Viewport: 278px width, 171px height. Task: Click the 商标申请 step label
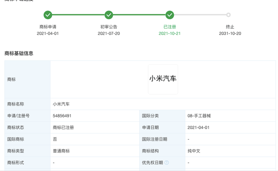[x=48, y=27]
